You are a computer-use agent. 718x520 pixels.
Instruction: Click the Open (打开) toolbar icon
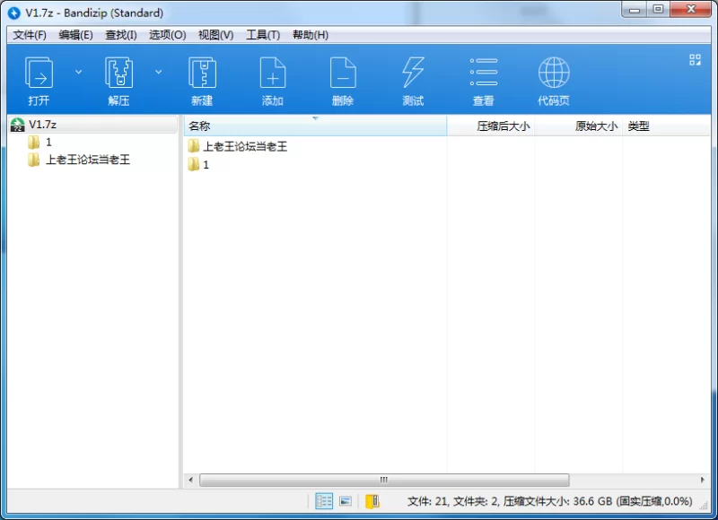point(39,73)
